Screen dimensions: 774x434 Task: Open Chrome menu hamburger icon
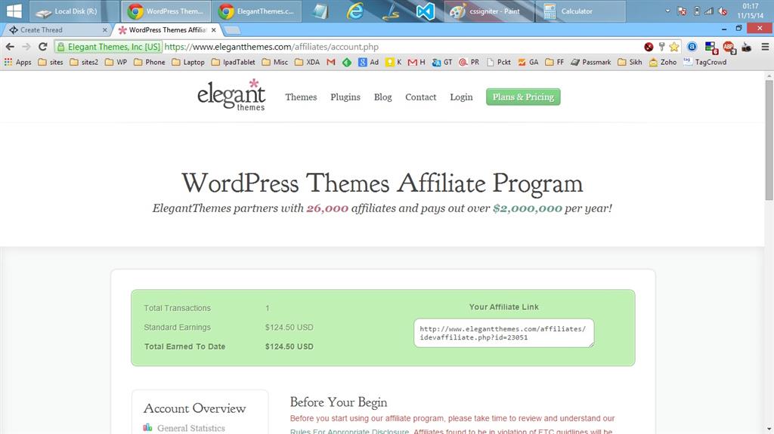click(x=765, y=47)
